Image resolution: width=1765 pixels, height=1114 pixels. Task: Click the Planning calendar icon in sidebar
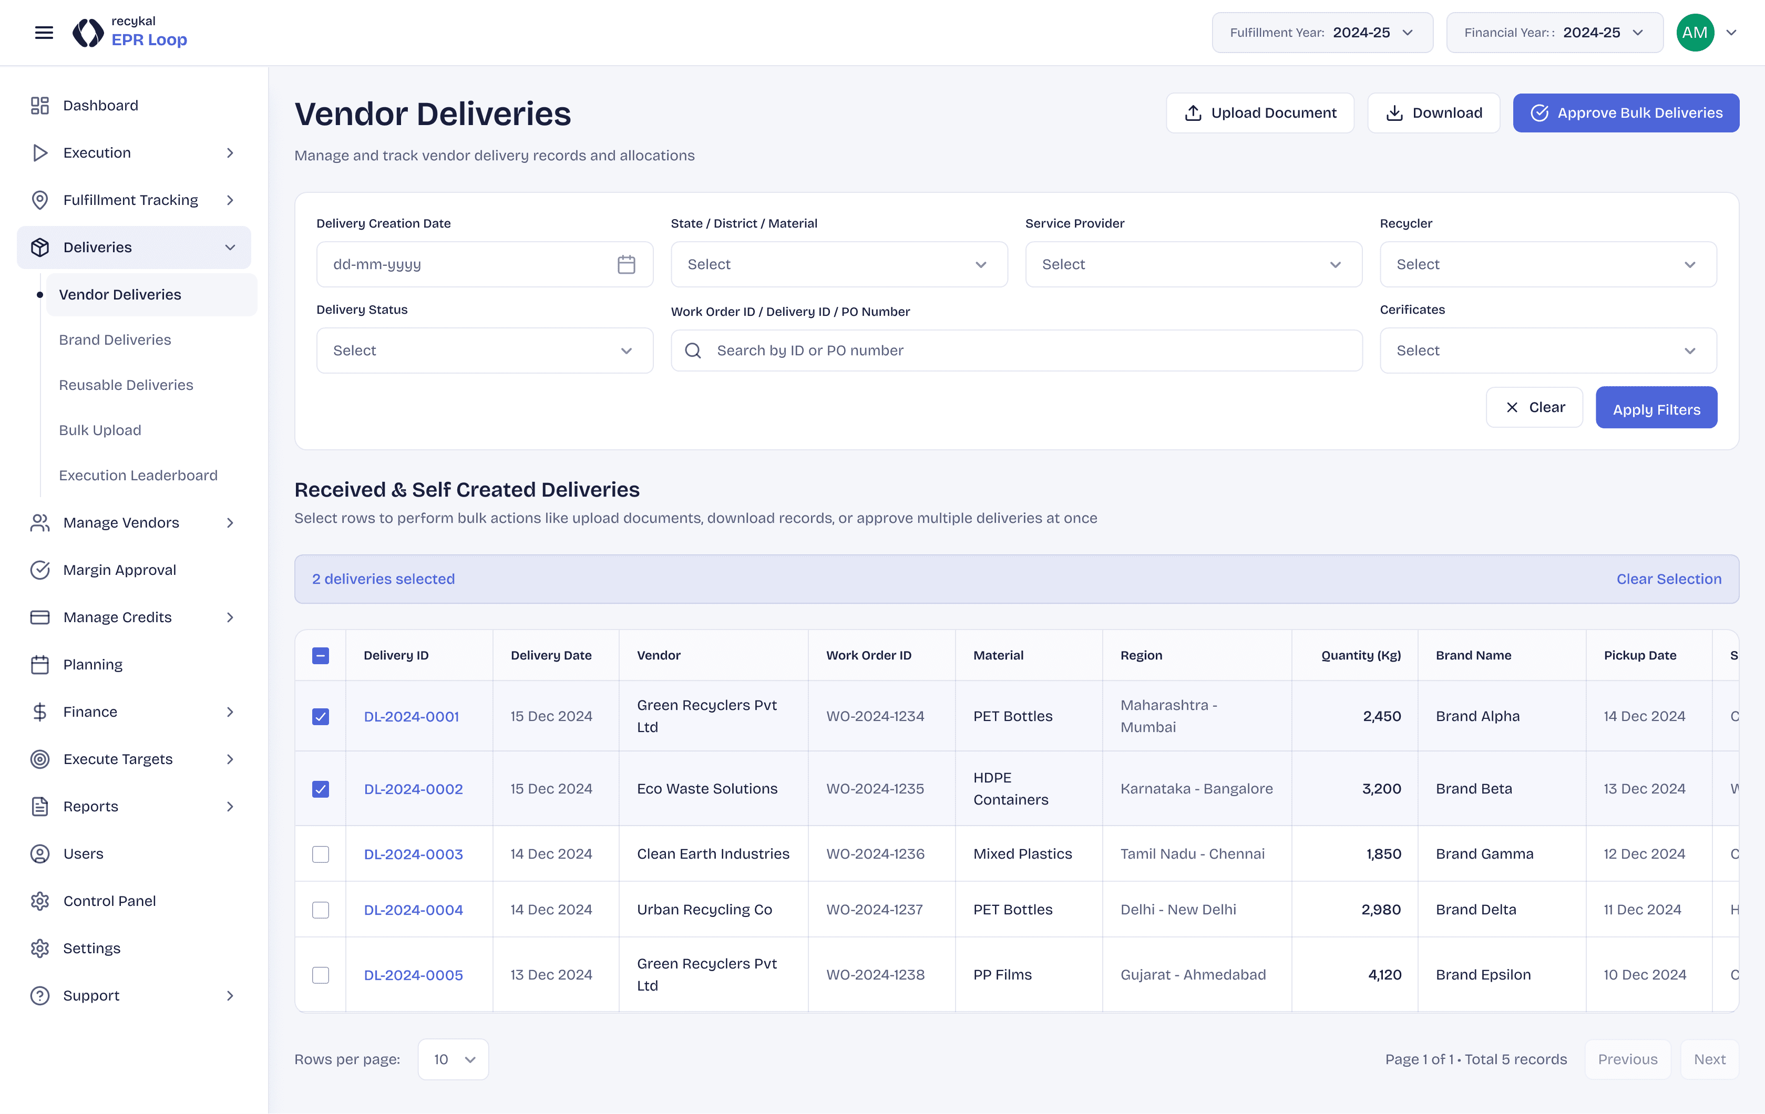coord(39,665)
